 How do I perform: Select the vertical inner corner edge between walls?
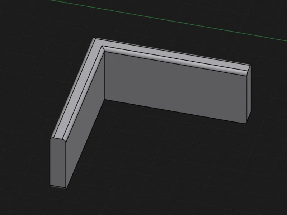click(x=104, y=76)
